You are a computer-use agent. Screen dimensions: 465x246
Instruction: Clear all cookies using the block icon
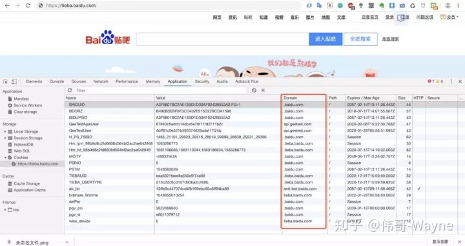click(254, 90)
